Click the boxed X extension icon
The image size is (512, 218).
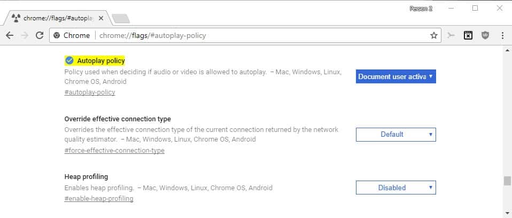click(x=468, y=36)
